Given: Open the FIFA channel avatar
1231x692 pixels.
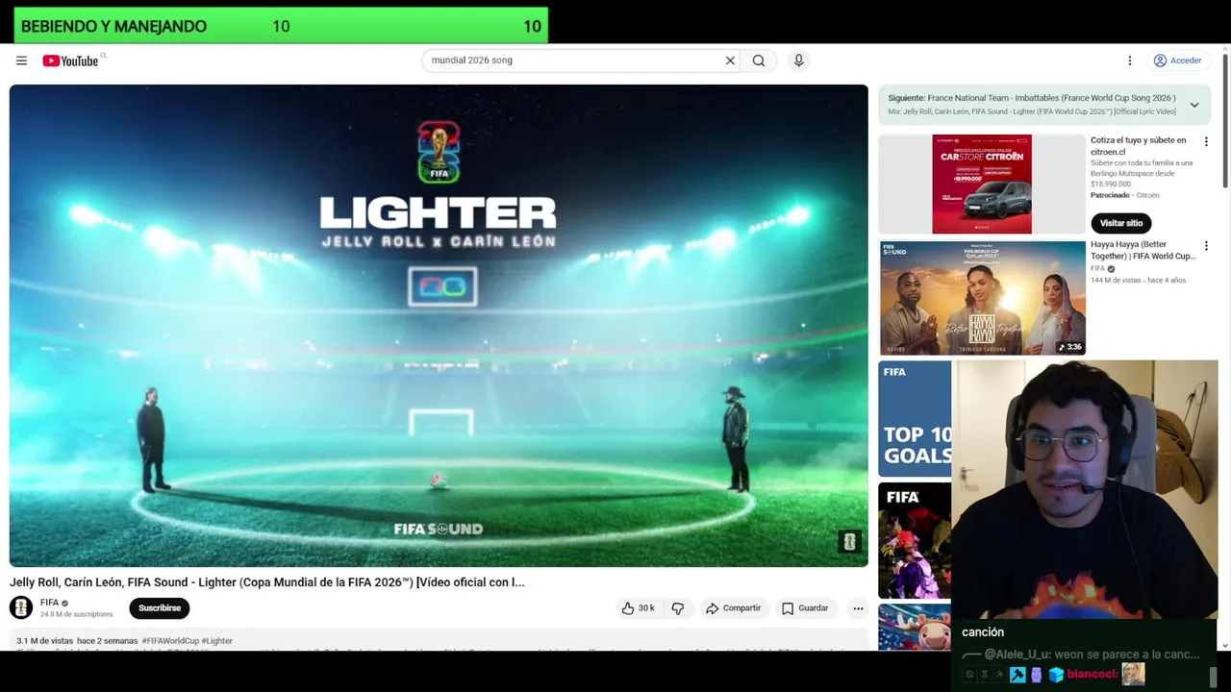Looking at the screenshot, I should point(21,607).
